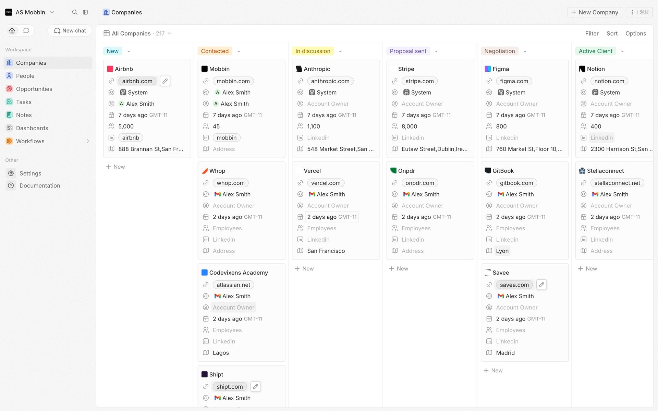Open the anthropic.com domain link
The width and height of the screenshot is (658, 411).
pyautogui.click(x=330, y=81)
